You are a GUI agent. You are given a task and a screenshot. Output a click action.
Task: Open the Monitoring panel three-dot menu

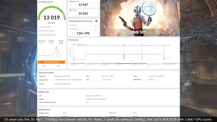click(x=178, y=40)
